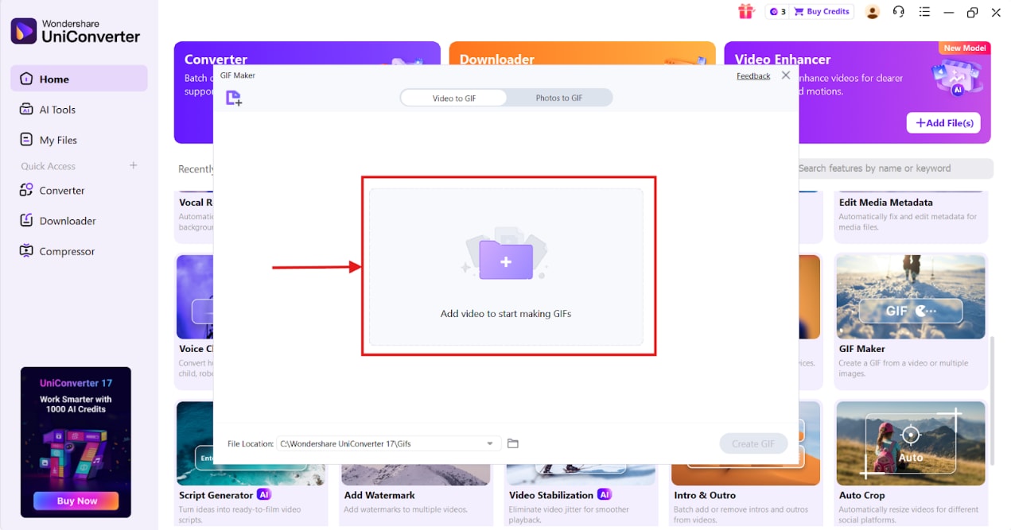
Task: Open the credits counter showing 3
Action: coord(777,12)
